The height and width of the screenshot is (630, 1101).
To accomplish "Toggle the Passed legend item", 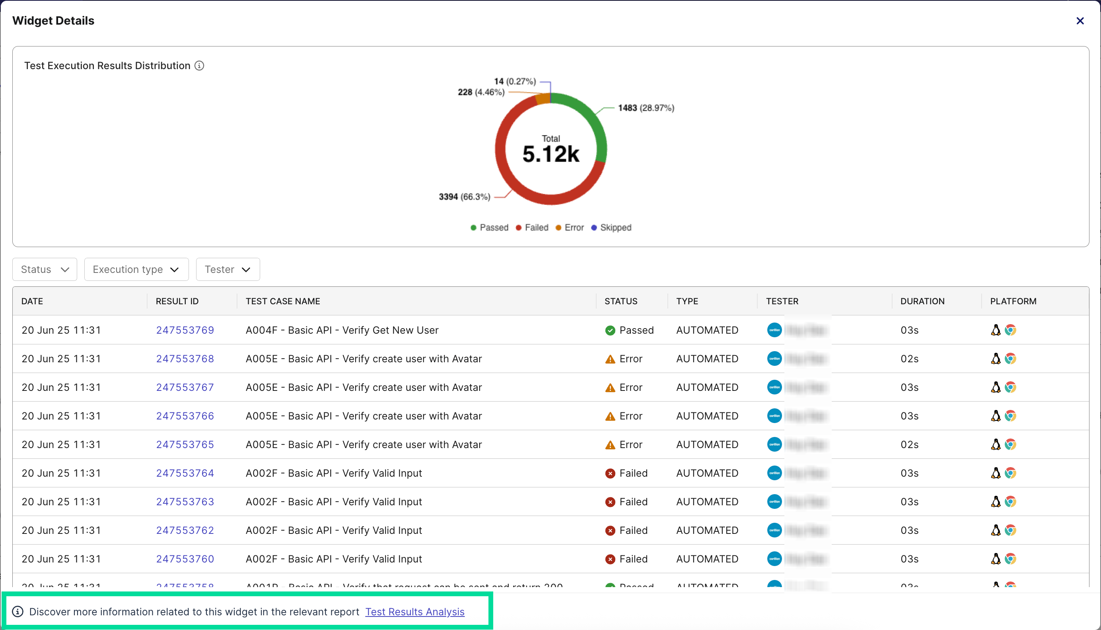I will coord(489,228).
